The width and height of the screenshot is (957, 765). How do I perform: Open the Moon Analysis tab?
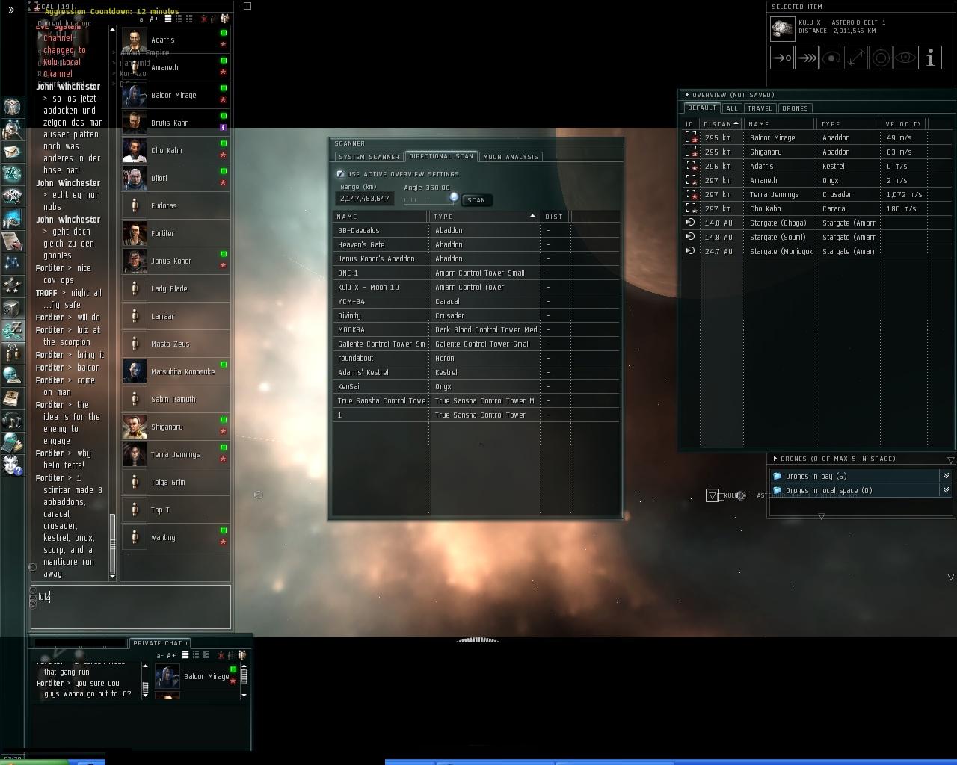coord(511,157)
